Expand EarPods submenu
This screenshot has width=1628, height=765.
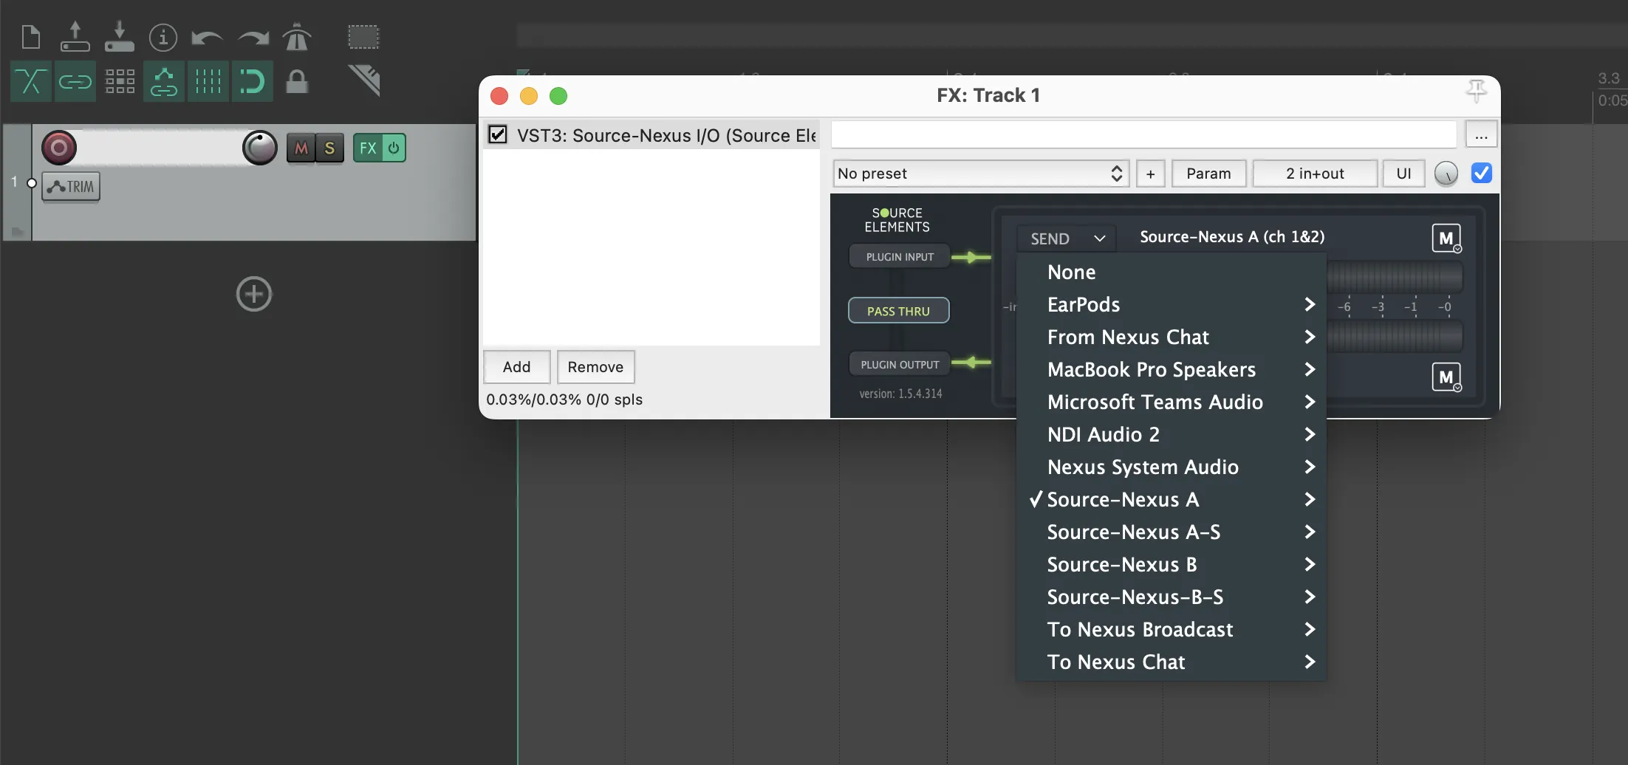tap(1172, 304)
